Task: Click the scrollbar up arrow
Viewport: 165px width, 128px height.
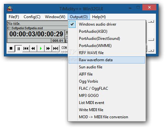Action: [x=151, y=21]
